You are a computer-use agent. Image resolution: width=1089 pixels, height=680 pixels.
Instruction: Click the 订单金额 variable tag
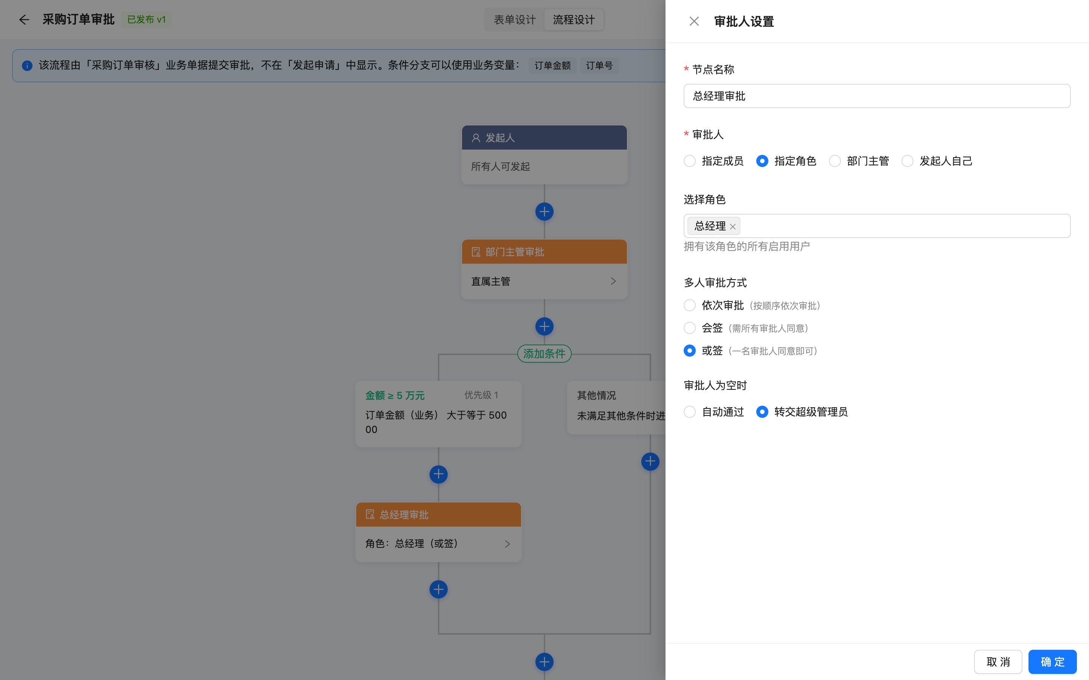pyautogui.click(x=552, y=66)
